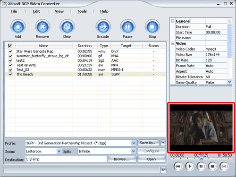This screenshot has width=236, height=177.
Task: Open the File menu
Action: 14,11
